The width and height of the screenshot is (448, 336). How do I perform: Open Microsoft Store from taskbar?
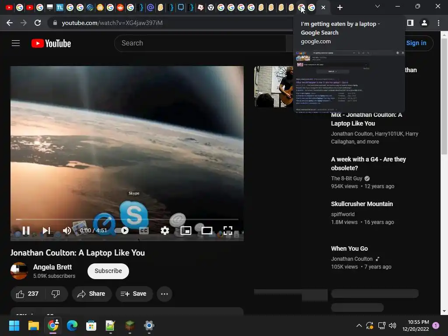(91, 325)
